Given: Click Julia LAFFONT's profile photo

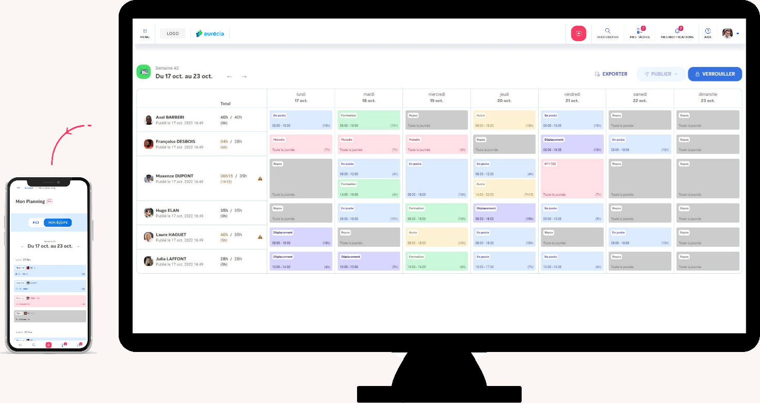Looking at the screenshot, I should (148, 261).
